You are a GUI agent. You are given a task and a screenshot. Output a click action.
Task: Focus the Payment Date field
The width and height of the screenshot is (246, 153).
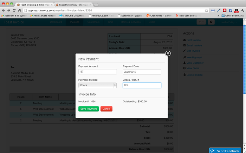point(142,72)
